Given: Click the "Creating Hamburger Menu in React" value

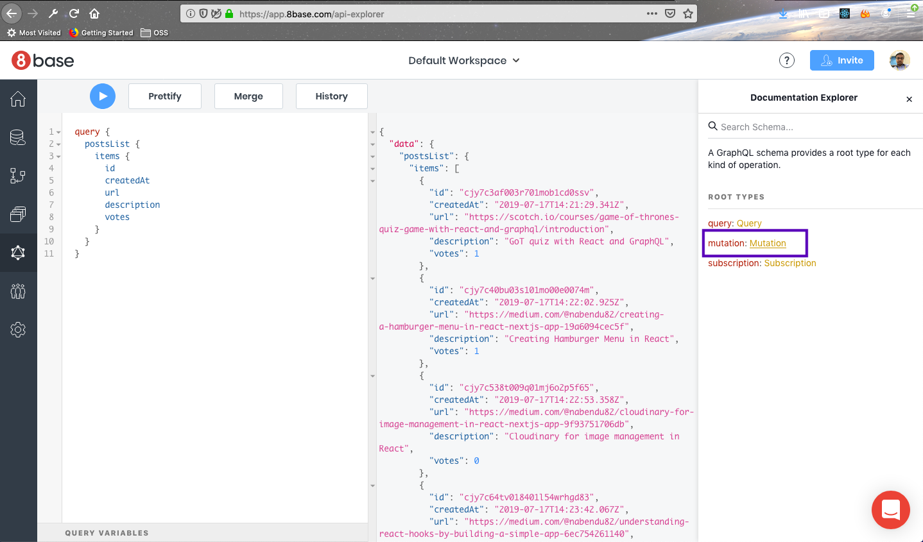Looking at the screenshot, I should coord(589,339).
